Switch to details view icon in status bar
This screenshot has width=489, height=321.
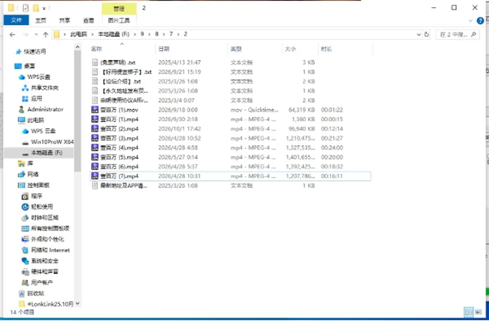(x=469, y=312)
